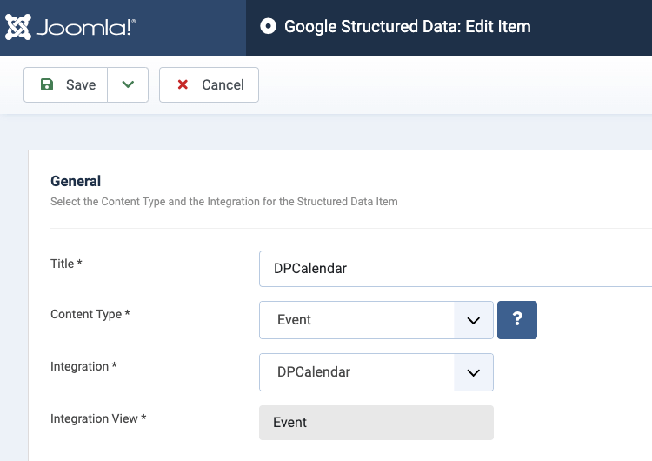Click the question mark help button
The width and height of the screenshot is (652, 461).
[x=517, y=320]
